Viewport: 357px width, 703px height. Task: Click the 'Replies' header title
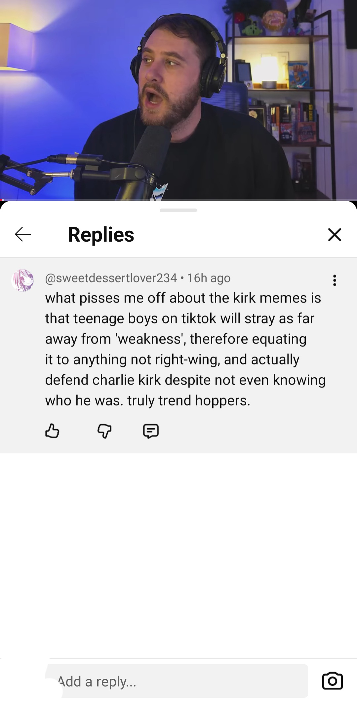(x=101, y=235)
